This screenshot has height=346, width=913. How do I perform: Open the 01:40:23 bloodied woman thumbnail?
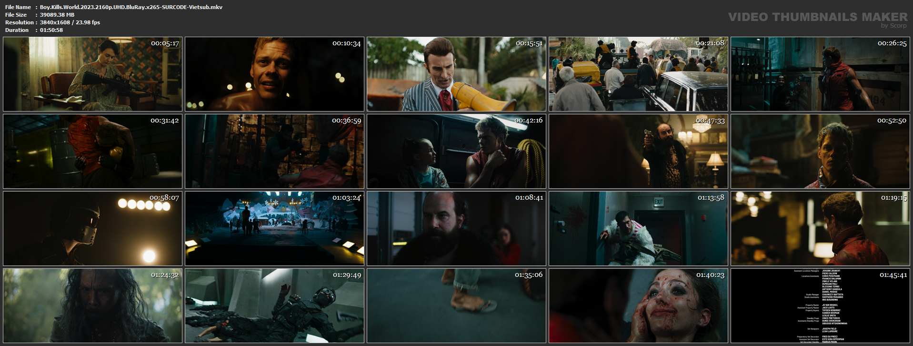tap(638, 306)
